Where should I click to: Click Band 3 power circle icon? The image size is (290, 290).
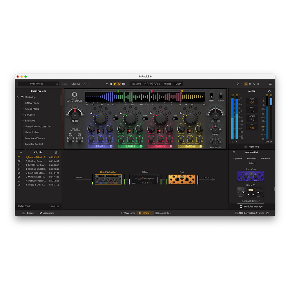click(x=171, y=146)
